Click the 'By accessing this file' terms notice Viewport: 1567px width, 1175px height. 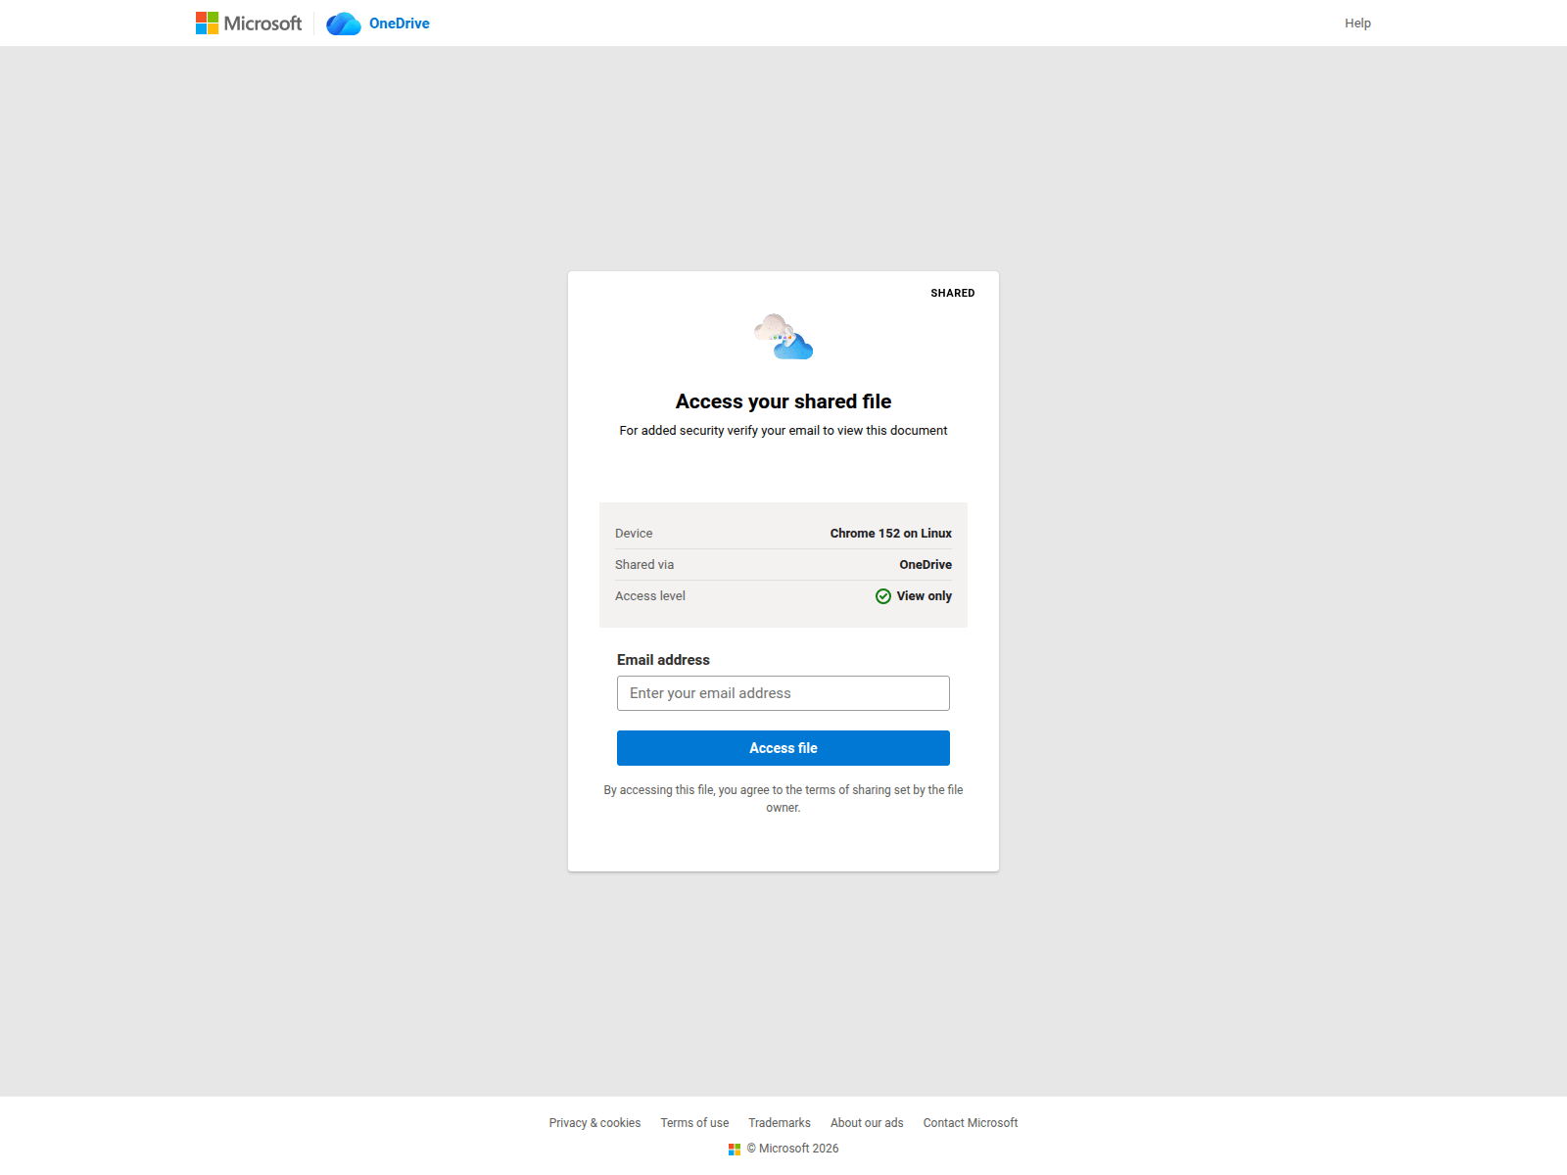(783, 799)
